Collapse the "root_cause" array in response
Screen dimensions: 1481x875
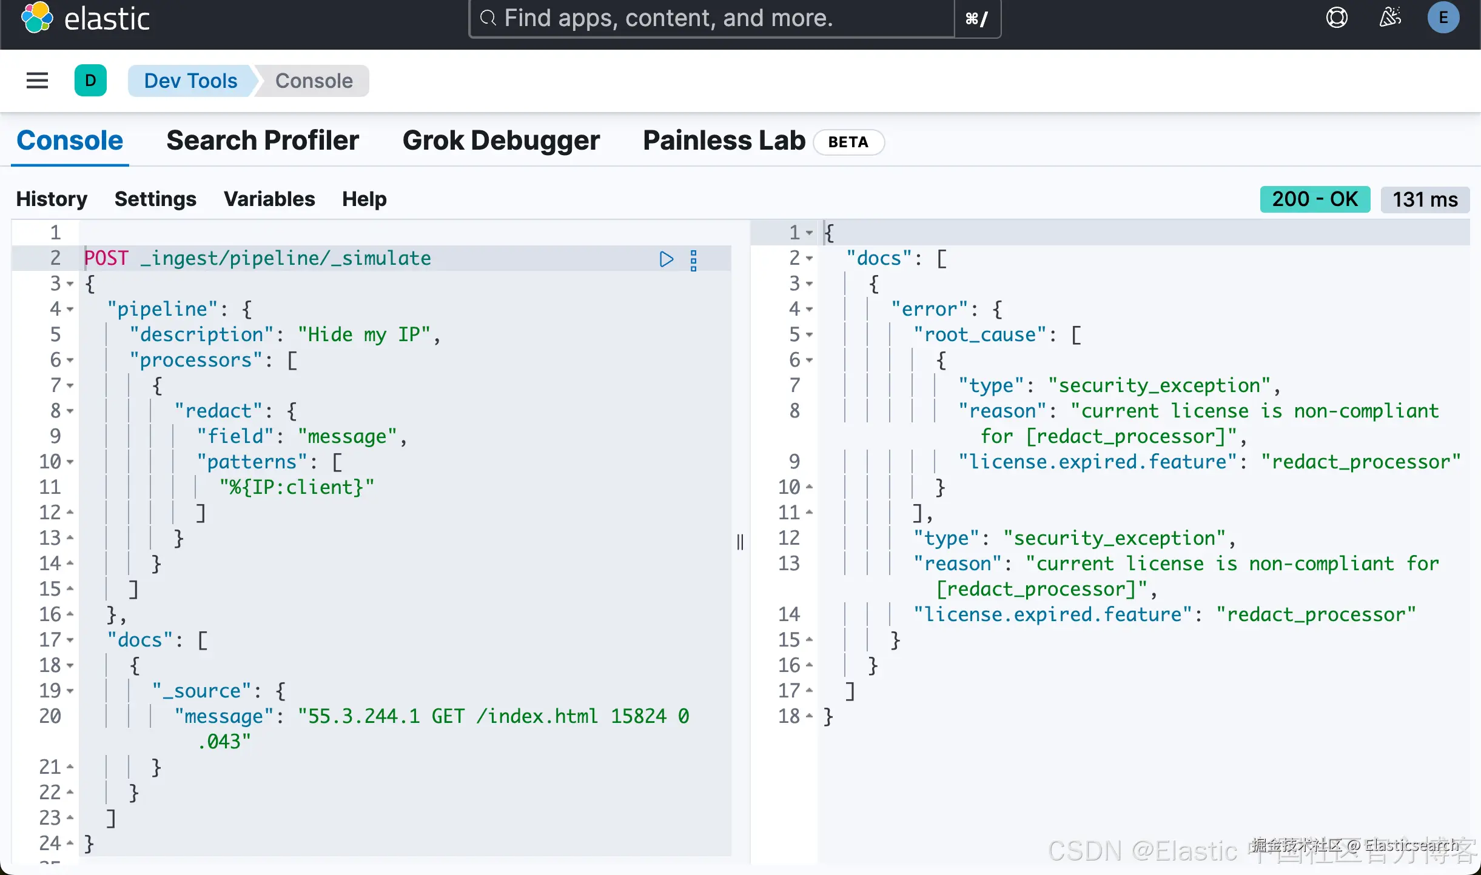click(x=809, y=335)
